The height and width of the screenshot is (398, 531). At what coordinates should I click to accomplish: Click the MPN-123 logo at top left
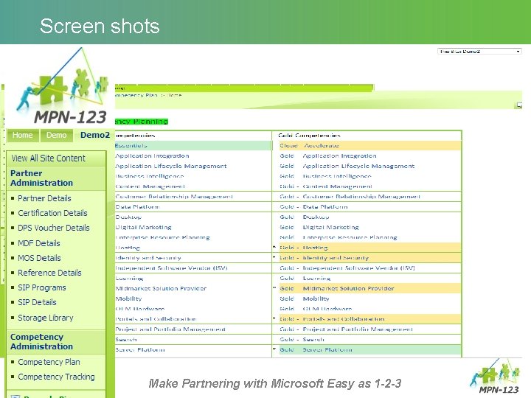click(x=63, y=86)
